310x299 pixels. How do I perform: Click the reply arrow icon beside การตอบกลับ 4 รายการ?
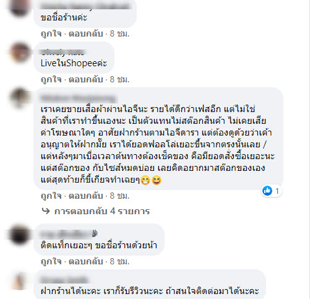pos(46,211)
